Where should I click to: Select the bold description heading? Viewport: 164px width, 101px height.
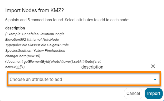(x=15, y=28)
